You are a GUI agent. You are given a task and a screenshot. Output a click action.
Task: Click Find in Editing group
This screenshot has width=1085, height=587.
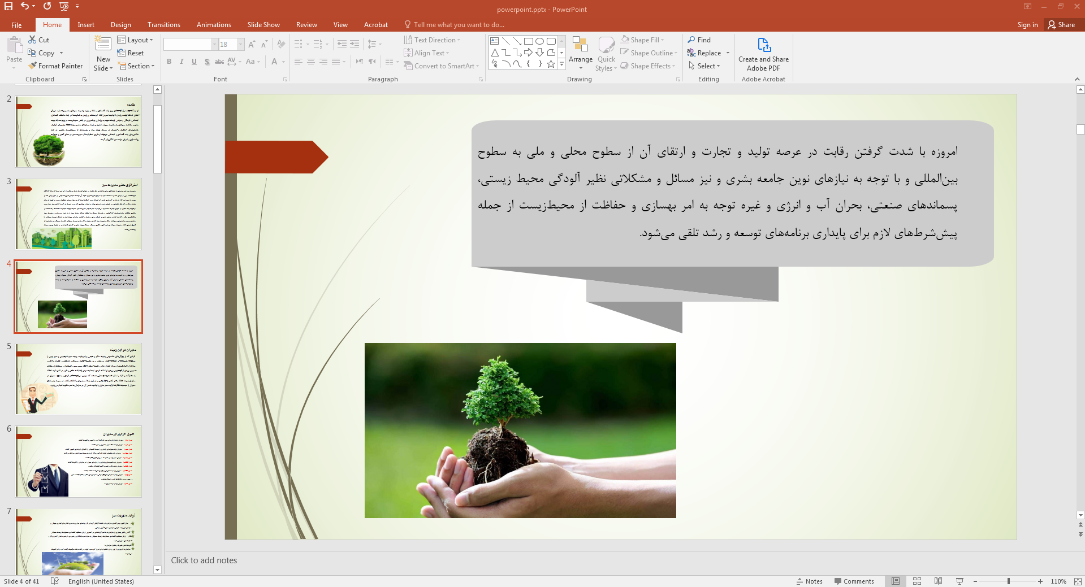point(699,40)
